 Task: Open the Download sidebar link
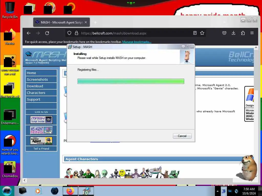pos(41,86)
